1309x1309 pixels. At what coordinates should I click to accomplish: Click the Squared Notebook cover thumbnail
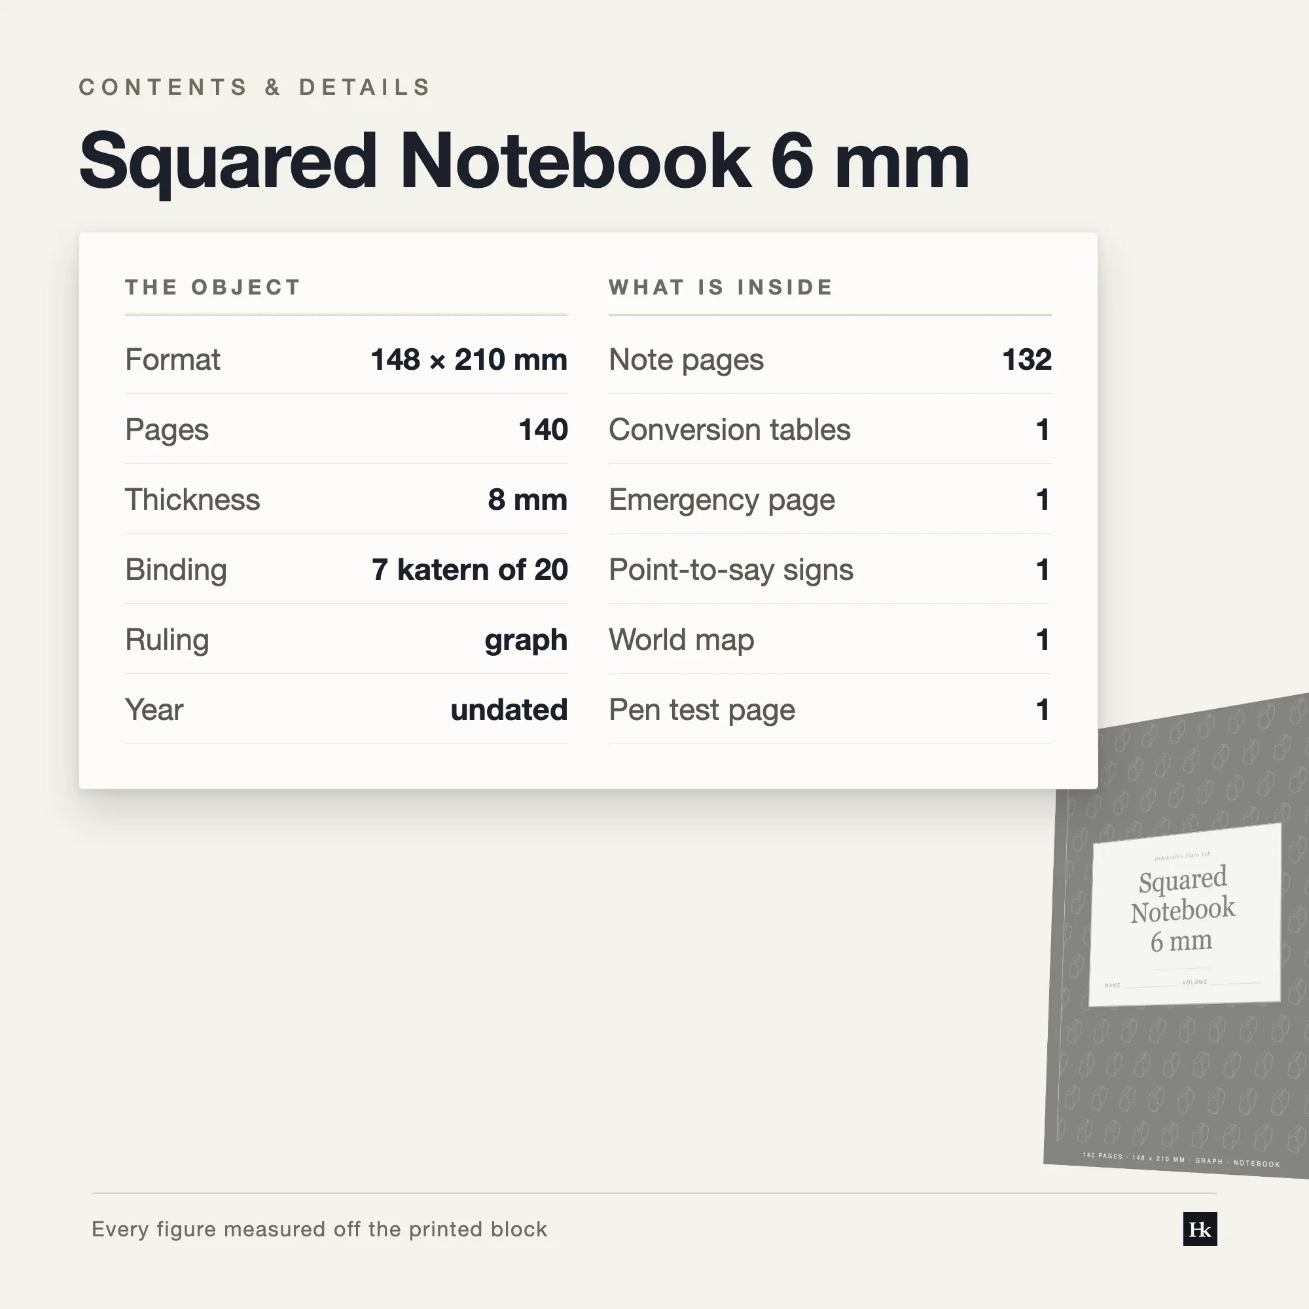point(1177,937)
